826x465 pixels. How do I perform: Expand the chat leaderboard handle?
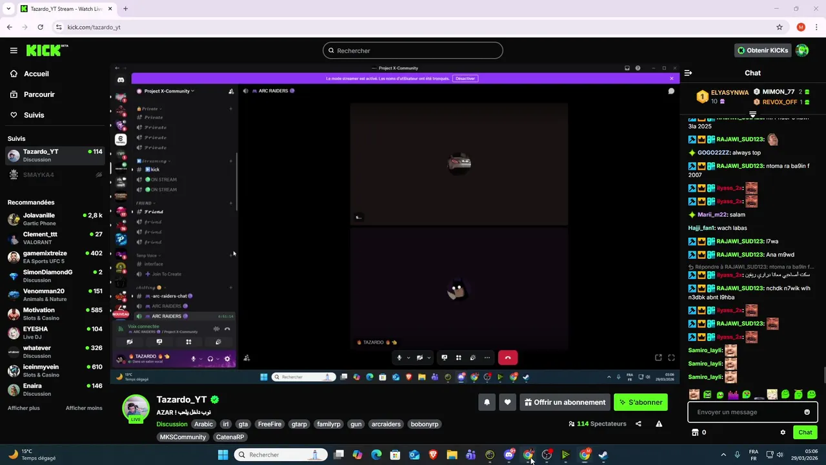coord(752,114)
